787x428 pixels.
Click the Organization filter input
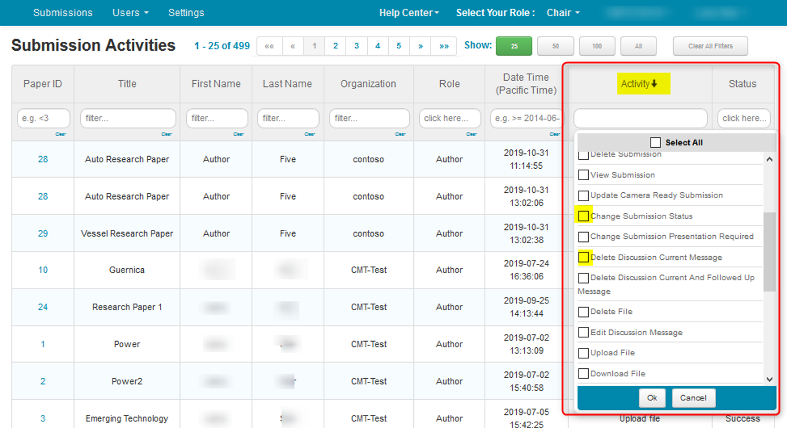(369, 118)
